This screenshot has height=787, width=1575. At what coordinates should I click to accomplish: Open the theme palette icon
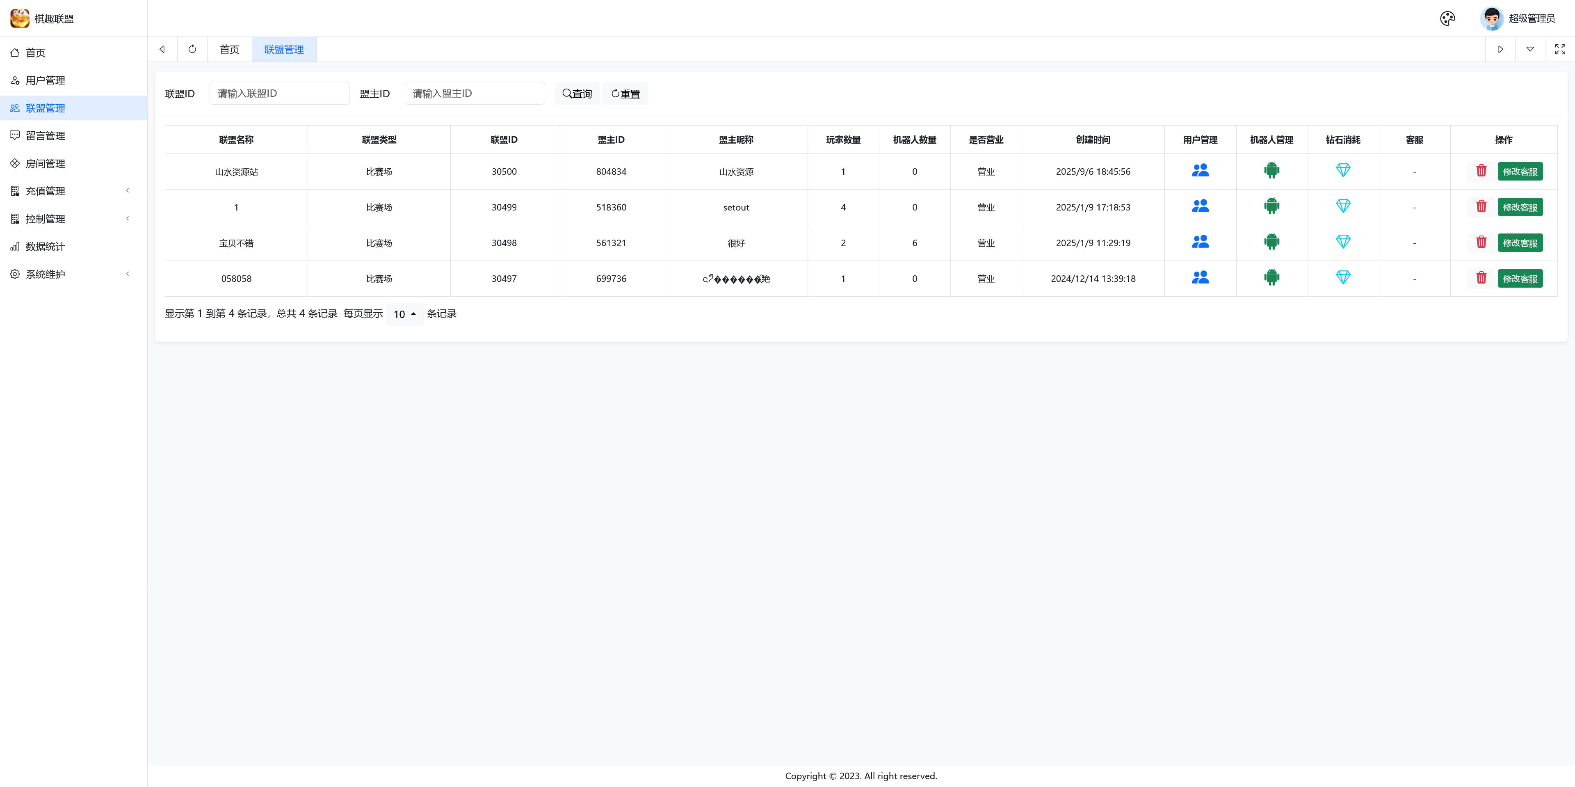pyautogui.click(x=1447, y=18)
